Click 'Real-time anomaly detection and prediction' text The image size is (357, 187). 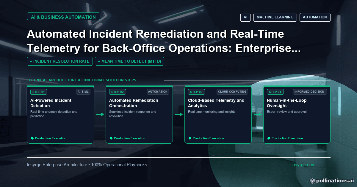coord(54,114)
